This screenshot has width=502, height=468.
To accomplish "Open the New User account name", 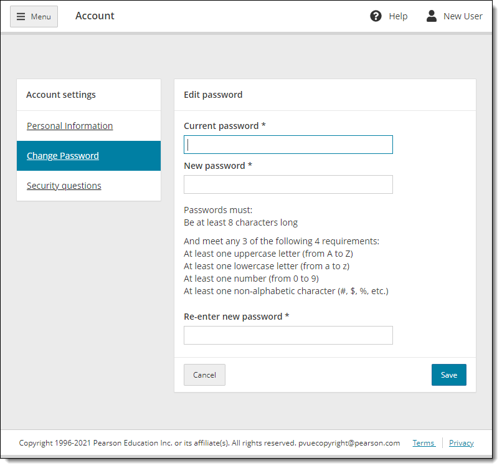I will 463,16.
